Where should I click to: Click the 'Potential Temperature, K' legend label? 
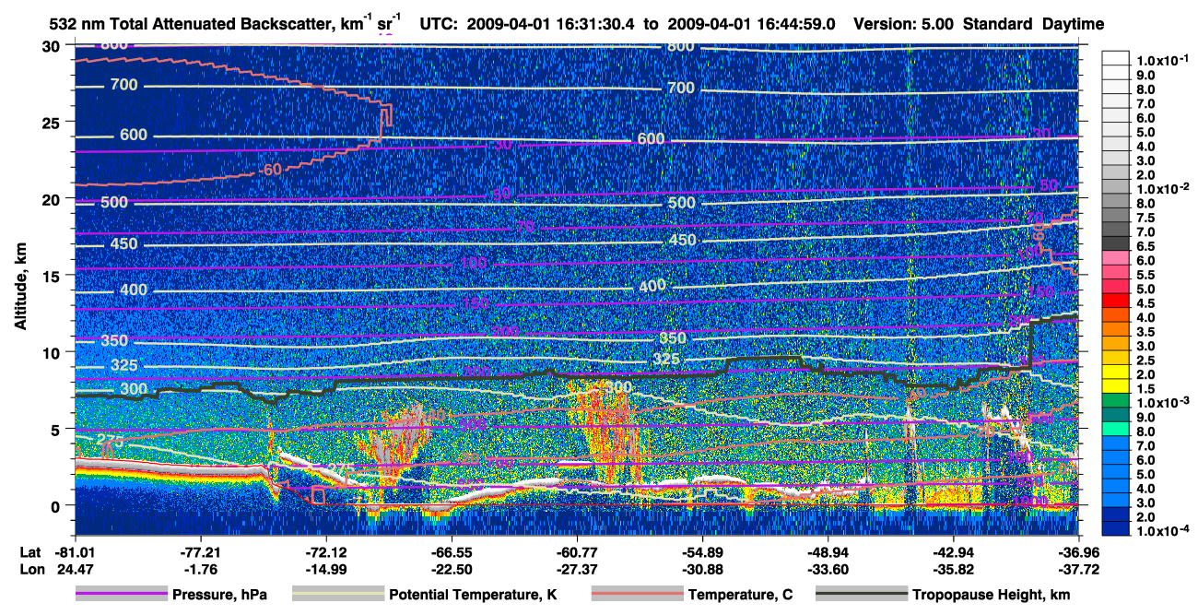473,596
